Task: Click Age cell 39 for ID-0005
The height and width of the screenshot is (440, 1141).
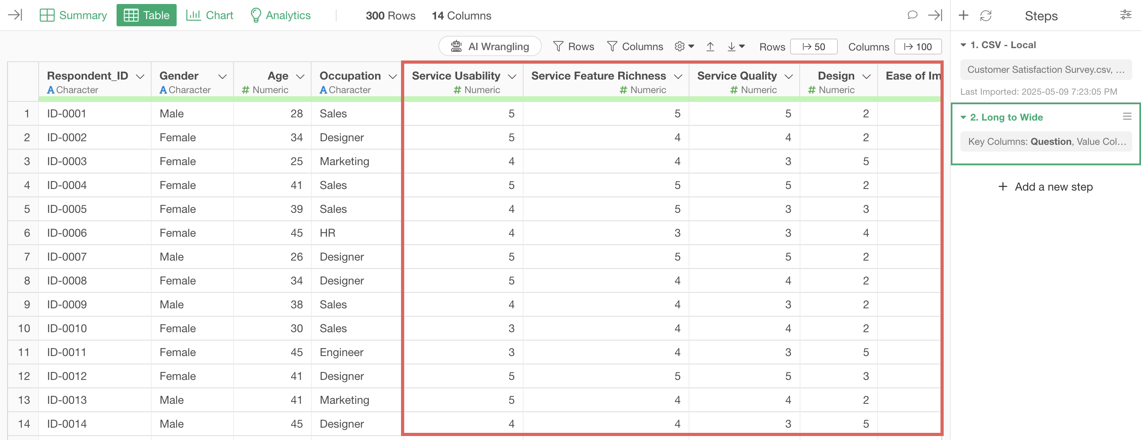Action: 273,209
